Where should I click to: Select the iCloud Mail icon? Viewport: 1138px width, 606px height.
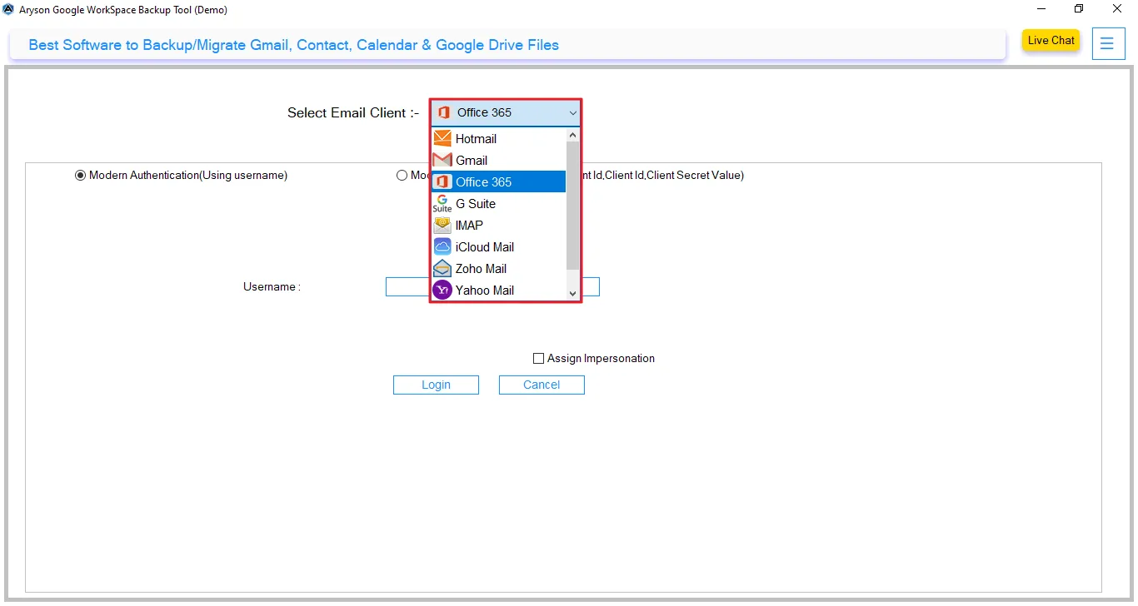point(442,246)
